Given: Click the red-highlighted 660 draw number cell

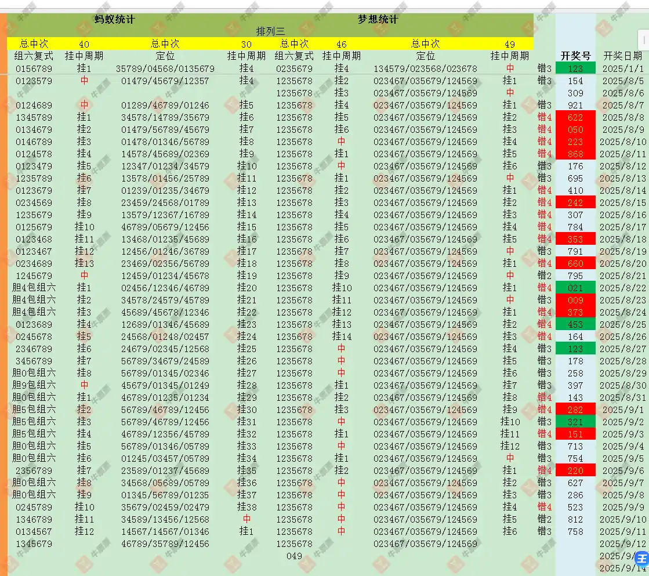Looking at the screenshot, I should coord(575,263).
